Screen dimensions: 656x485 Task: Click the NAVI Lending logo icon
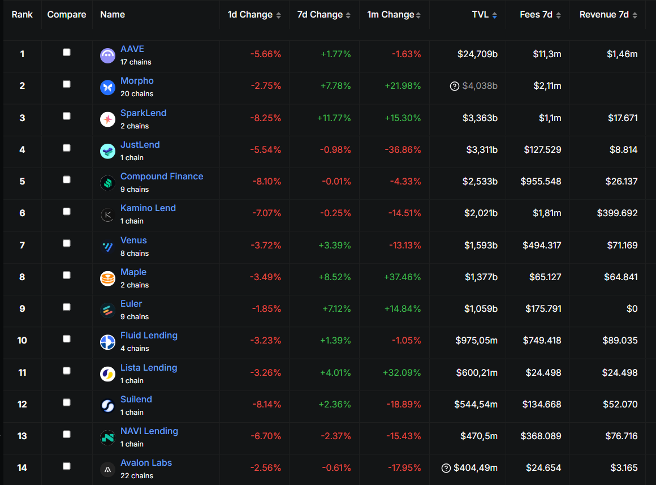107,437
